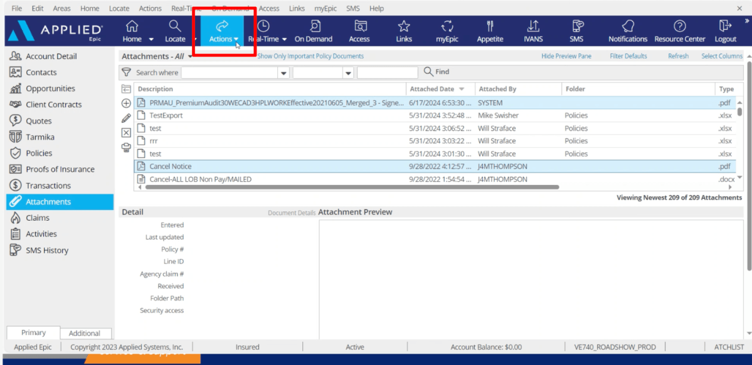This screenshot has height=365, width=752.
Task: Open Client Contracts in the sidebar
Action: tap(54, 105)
